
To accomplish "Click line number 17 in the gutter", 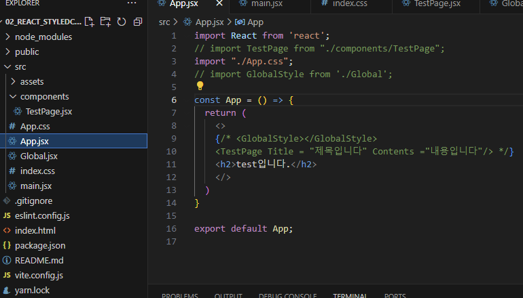I will (x=171, y=242).
